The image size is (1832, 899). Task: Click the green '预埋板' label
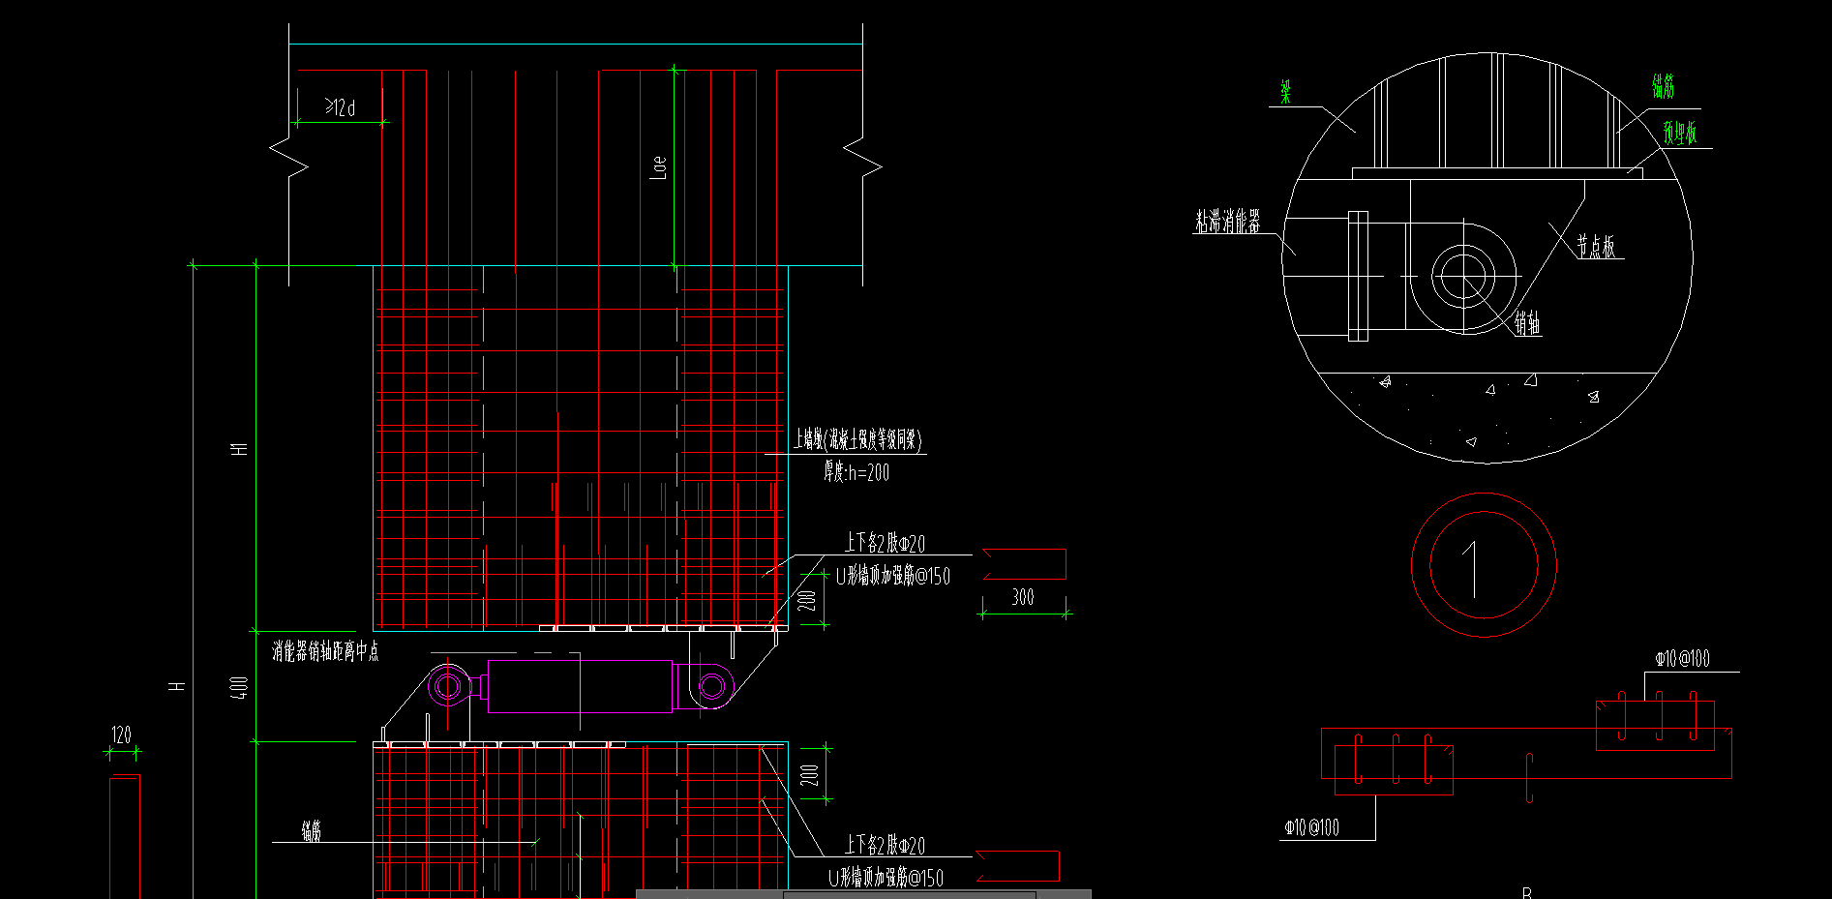(1680, 133)
